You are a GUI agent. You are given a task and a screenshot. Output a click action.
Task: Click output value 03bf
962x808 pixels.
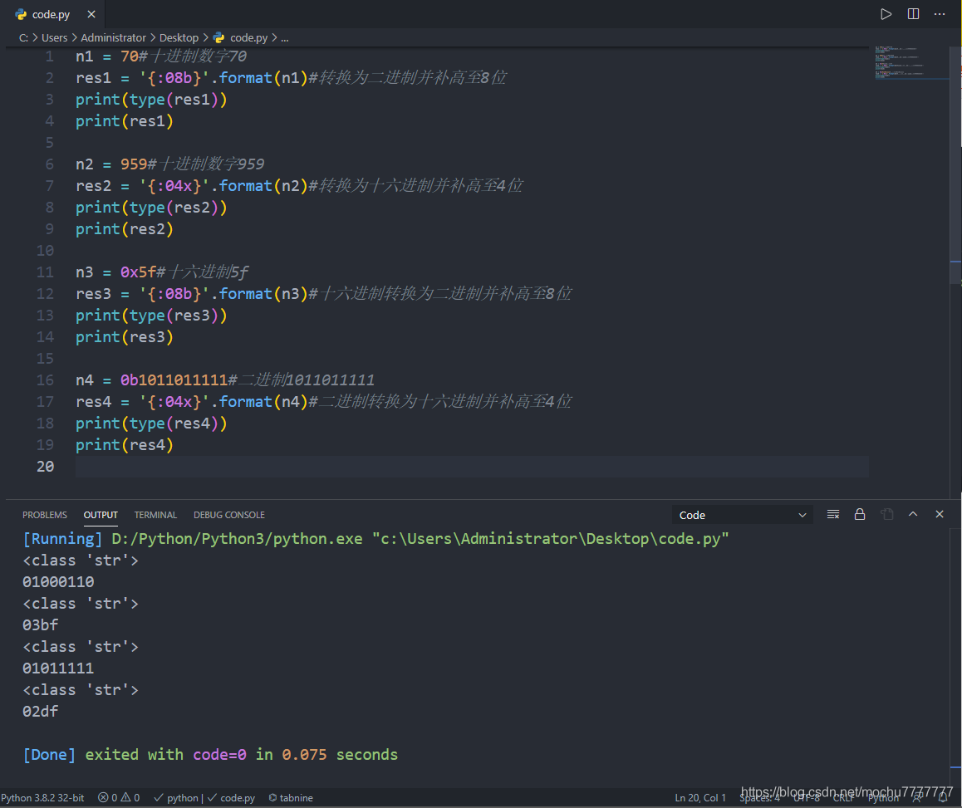point(41,625)
